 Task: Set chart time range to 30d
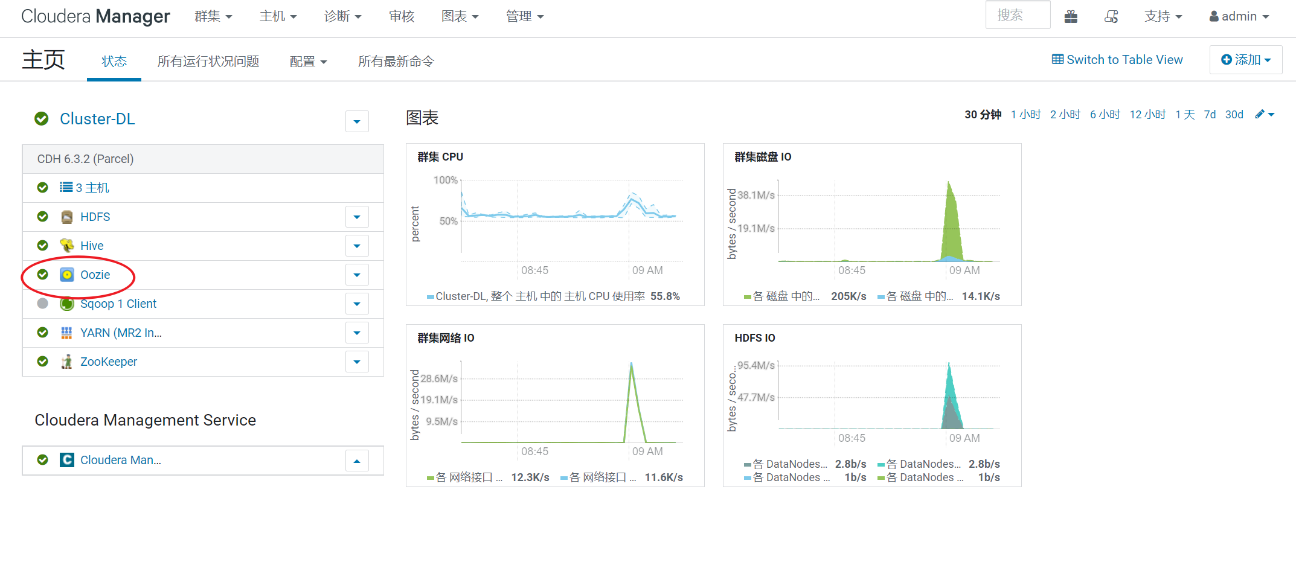(x=1234, y=114)
